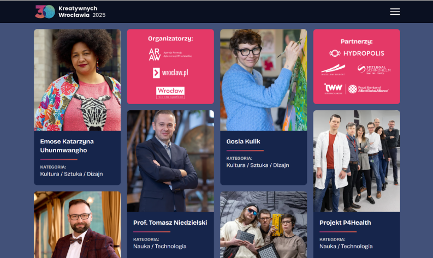Click the Alliott Global Alliance logo
This screenshot has height=258, width=433.
[x=368, y=89]
